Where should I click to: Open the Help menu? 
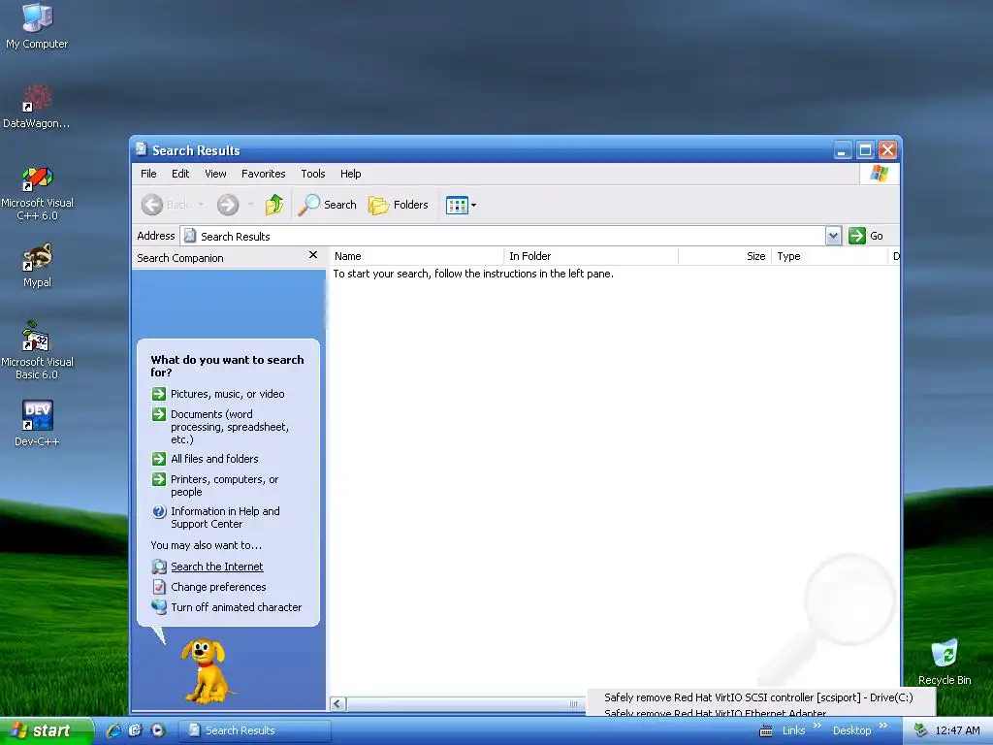click(350, 174)
